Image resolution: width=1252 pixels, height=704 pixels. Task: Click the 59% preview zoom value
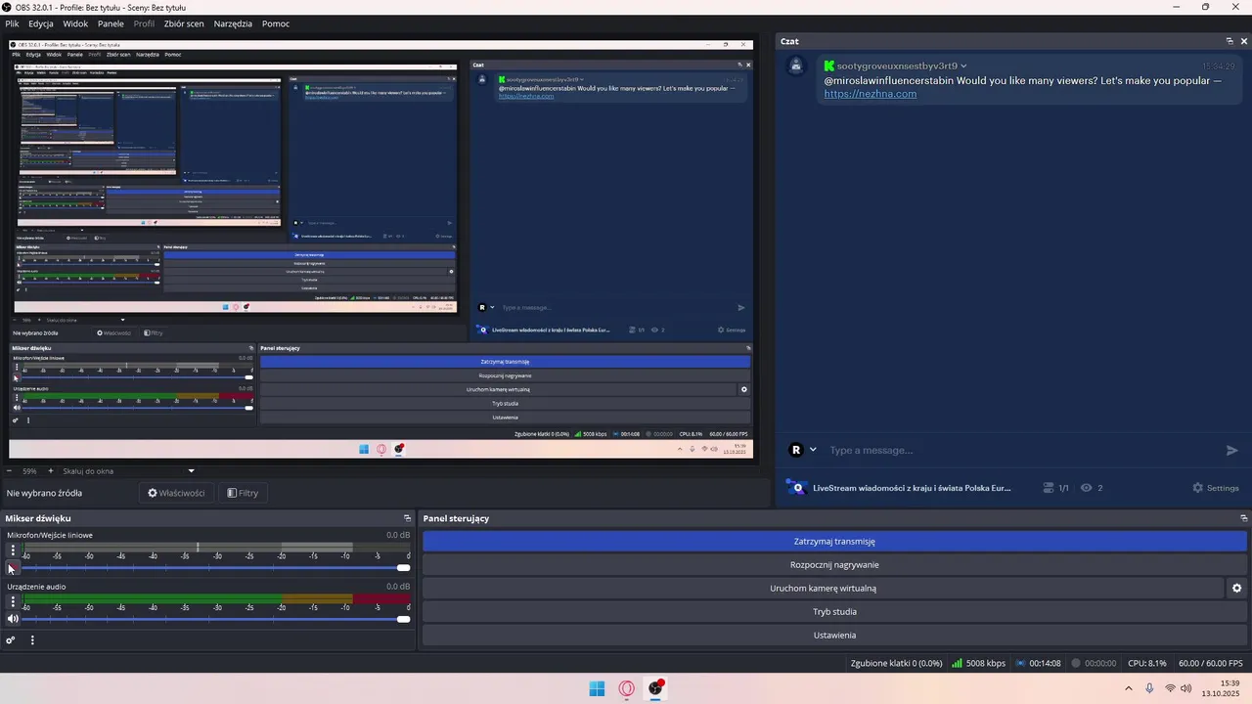29,471
